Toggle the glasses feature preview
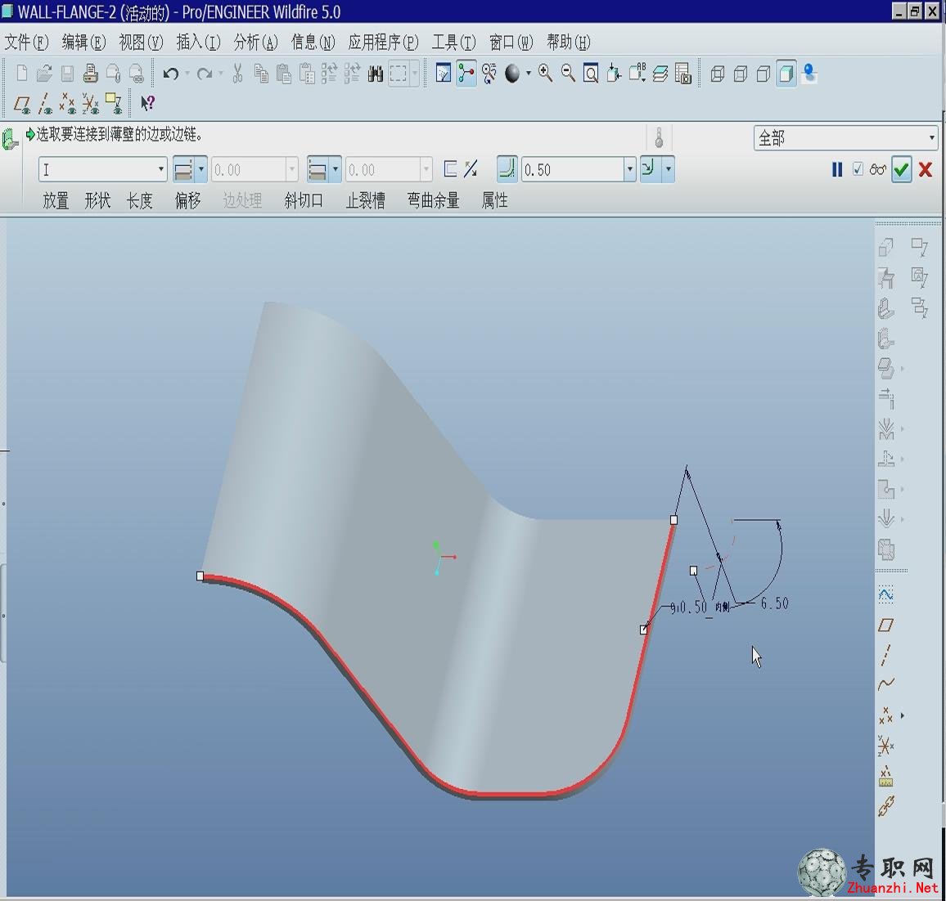This screenshot has width=946, height=901. tap(878, 170)
